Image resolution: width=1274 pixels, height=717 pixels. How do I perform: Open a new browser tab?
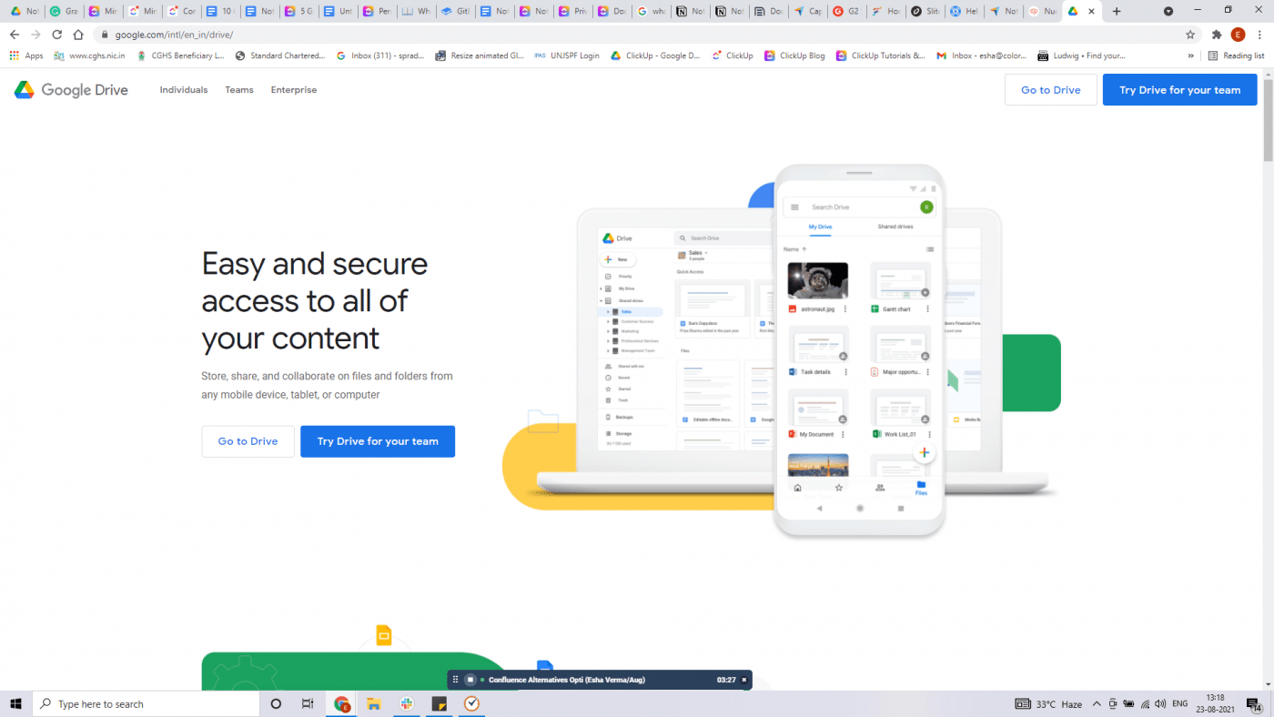point(1117,11)
